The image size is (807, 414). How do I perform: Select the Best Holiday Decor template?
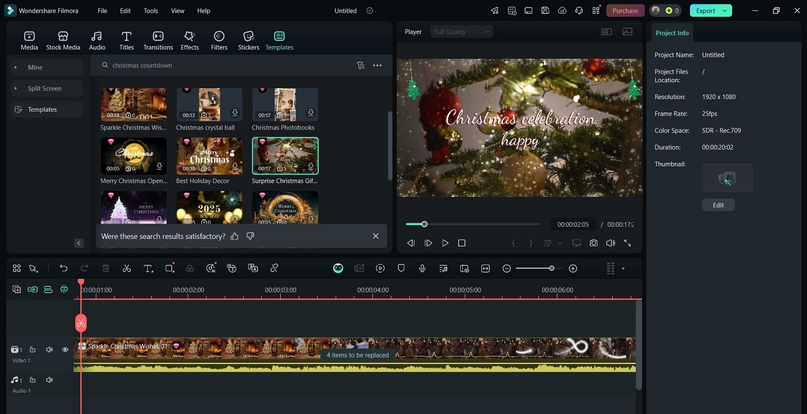click(209, 155)
